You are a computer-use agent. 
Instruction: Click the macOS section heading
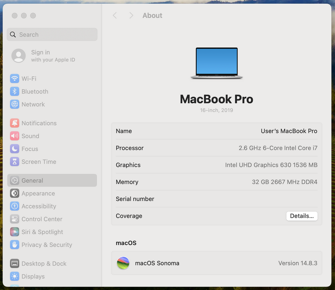tap(126, 243)
